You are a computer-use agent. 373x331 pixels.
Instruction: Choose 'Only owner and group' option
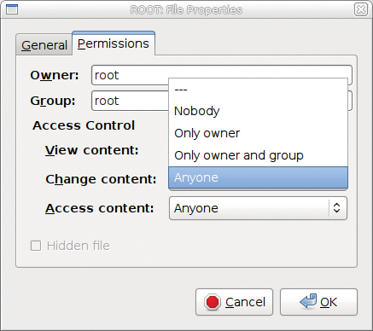[x=258, y=155]
